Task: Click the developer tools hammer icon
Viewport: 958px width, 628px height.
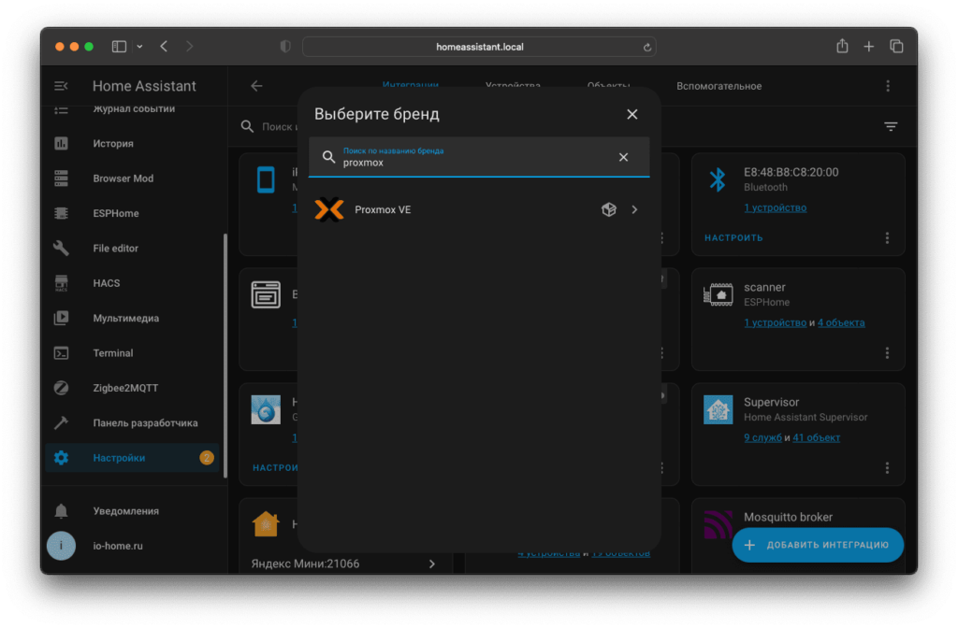Action: click(x=61, y=422)
